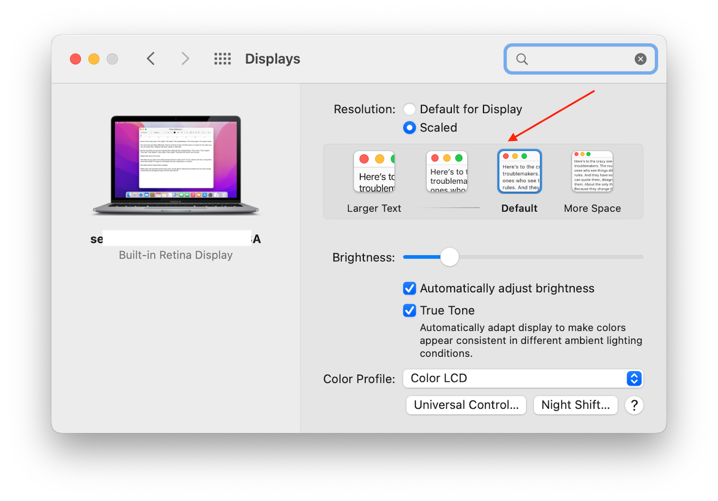
Task: Click the forward navigation arrow
Action: click(x=186, y=58)
